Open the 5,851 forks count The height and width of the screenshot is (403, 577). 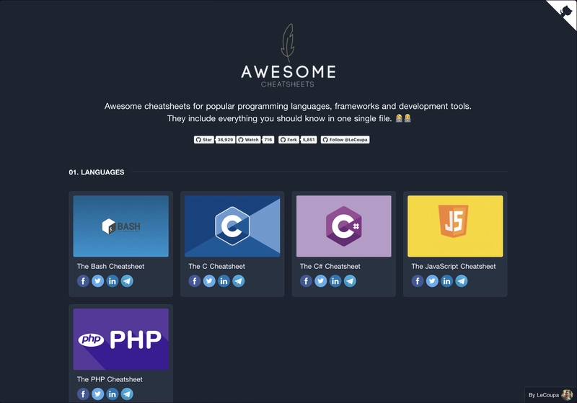(x=309, y=140)
